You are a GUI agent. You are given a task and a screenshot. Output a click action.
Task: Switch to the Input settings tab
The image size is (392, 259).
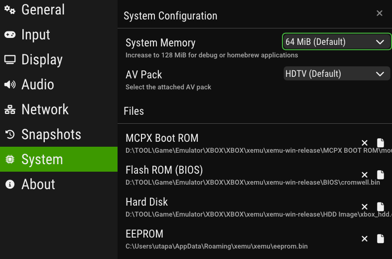(58, 34)
